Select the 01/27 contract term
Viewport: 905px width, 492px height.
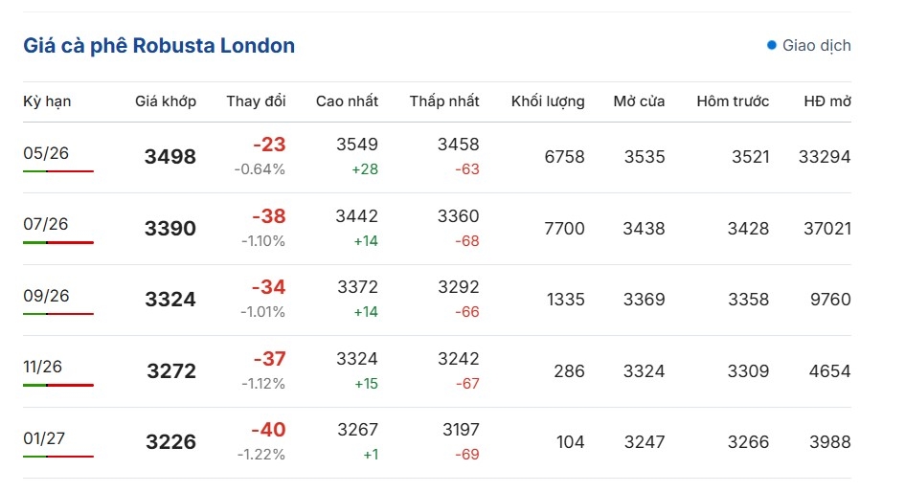coord(46,438)
